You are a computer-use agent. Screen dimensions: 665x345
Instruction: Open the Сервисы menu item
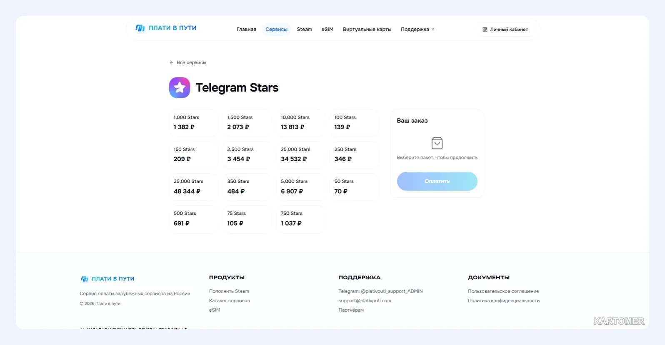pos(276,30)
